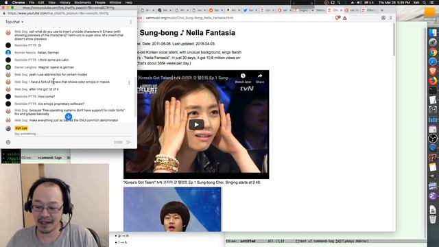Open the Edit menu

click(41, 3)
